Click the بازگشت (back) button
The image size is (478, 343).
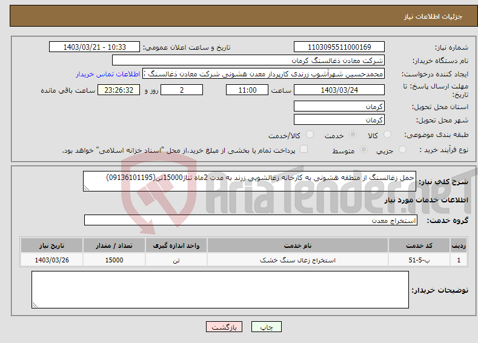pyautogui.click(x=224, y=327)
